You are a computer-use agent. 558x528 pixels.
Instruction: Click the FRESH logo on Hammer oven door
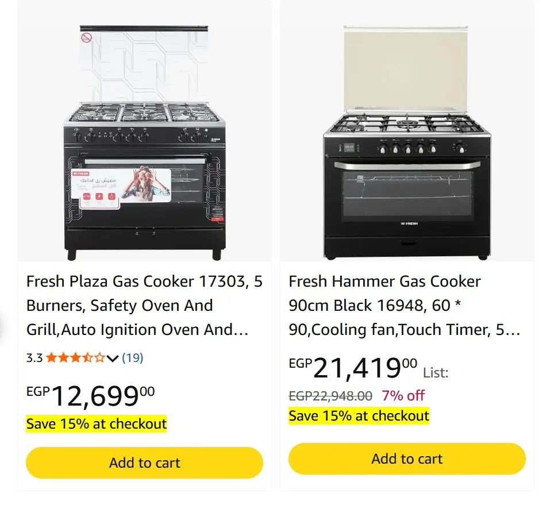[409, 223]
